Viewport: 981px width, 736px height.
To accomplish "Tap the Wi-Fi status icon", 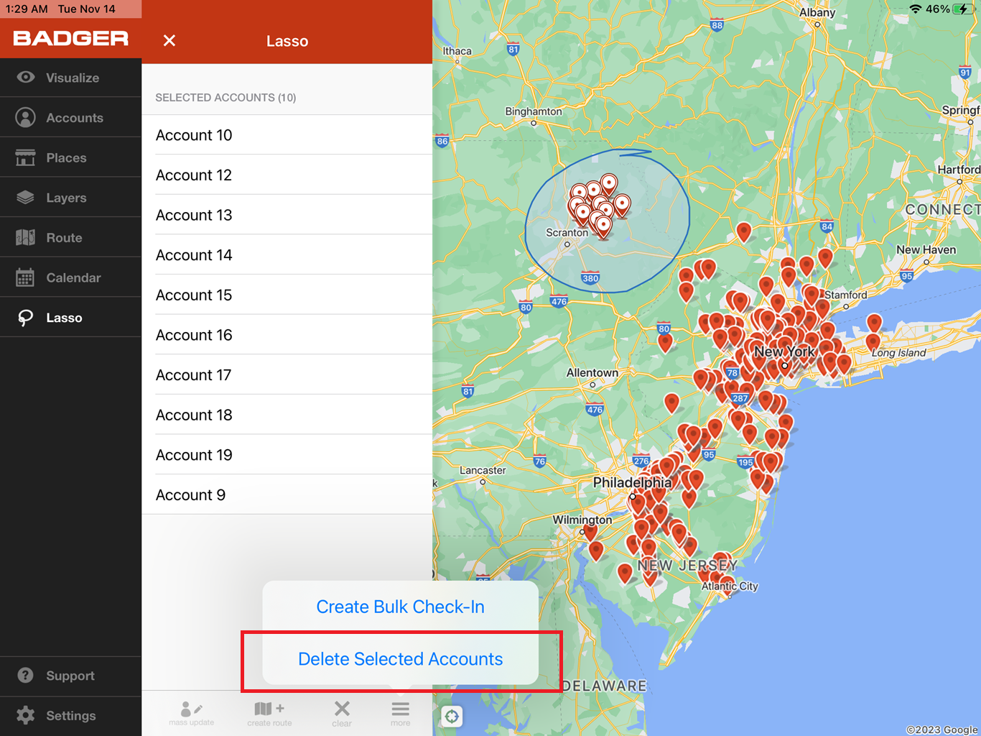I will 915,9.
